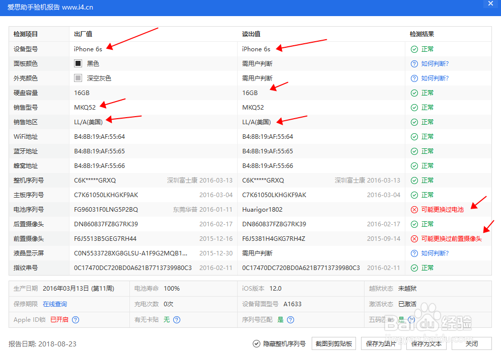This screenshot has width=501, height=356.
Task: Click question icon in 液晶显示屏 result
Action: [x=414, y=253]
